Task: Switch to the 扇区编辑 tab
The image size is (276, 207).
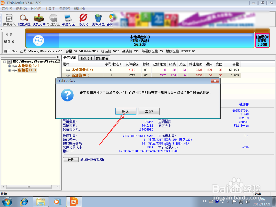Action: click(102, 58)
